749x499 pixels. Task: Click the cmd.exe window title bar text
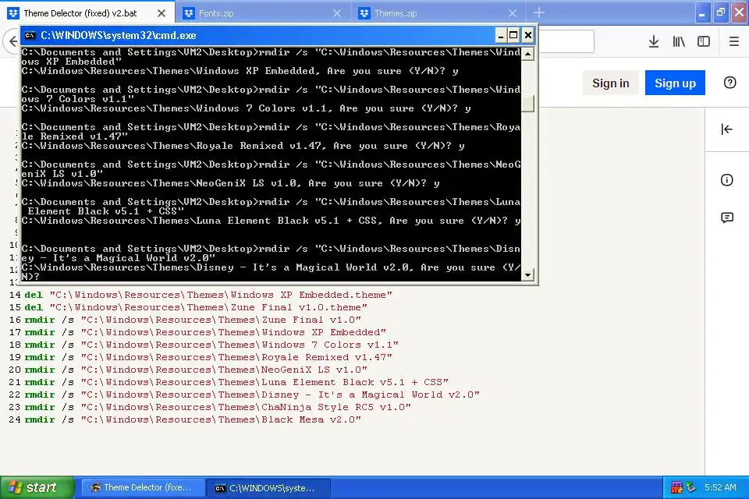pos(119,35)
